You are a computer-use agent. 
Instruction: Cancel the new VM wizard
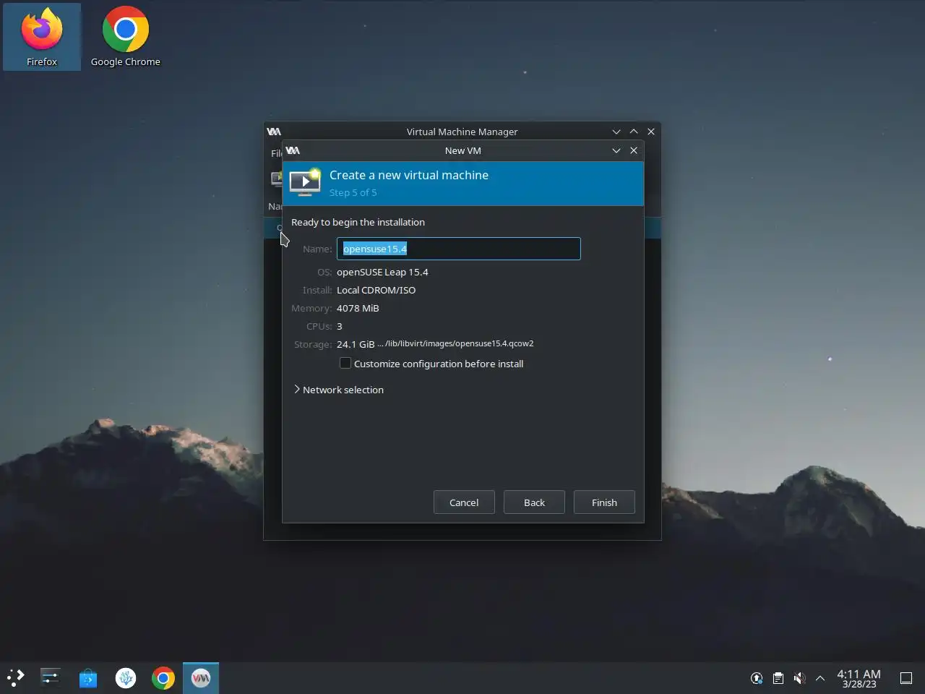click(464, 502)
